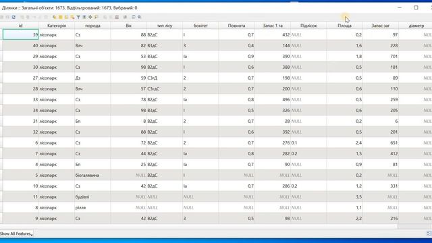Image resolution: width=432 pixels, height=243 pixels.
Task: Open the field calculator icon
Action: (117, 17)
